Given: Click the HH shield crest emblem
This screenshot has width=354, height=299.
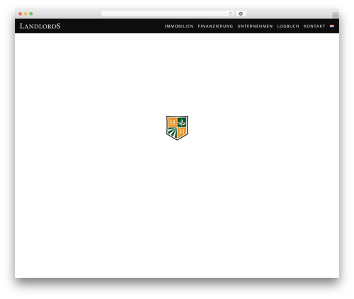Looking at the screenshot, I should [x=177, y=128].
